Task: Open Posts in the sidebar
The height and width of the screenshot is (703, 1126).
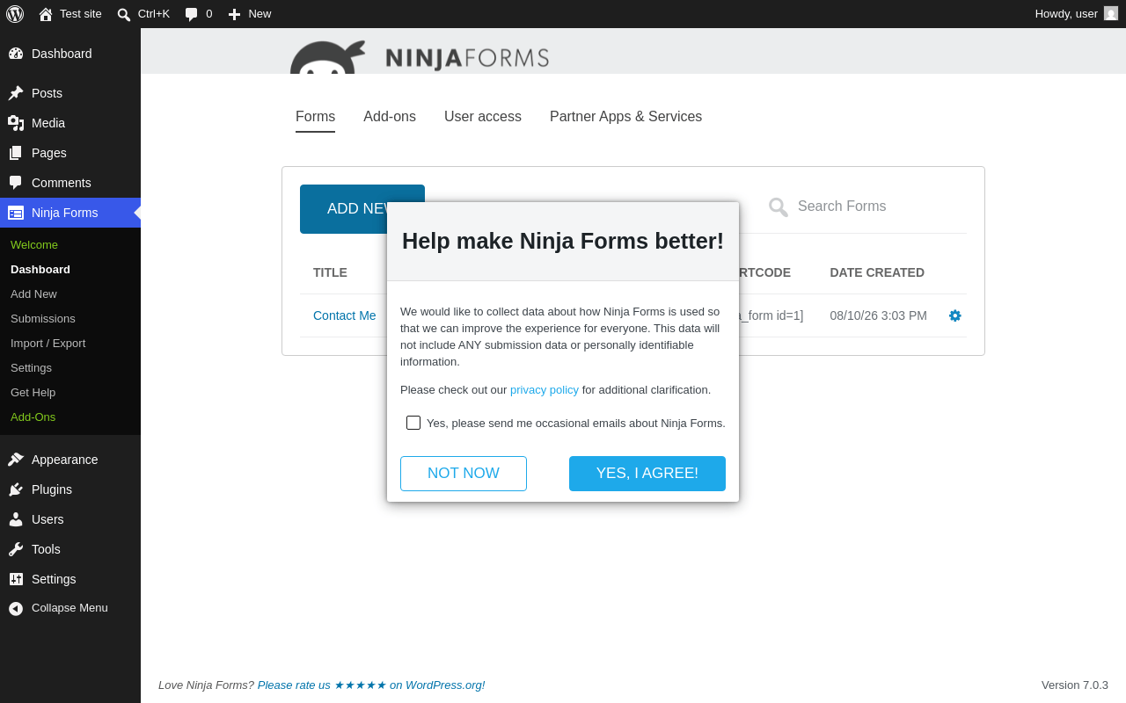Action: click(70, 93)
